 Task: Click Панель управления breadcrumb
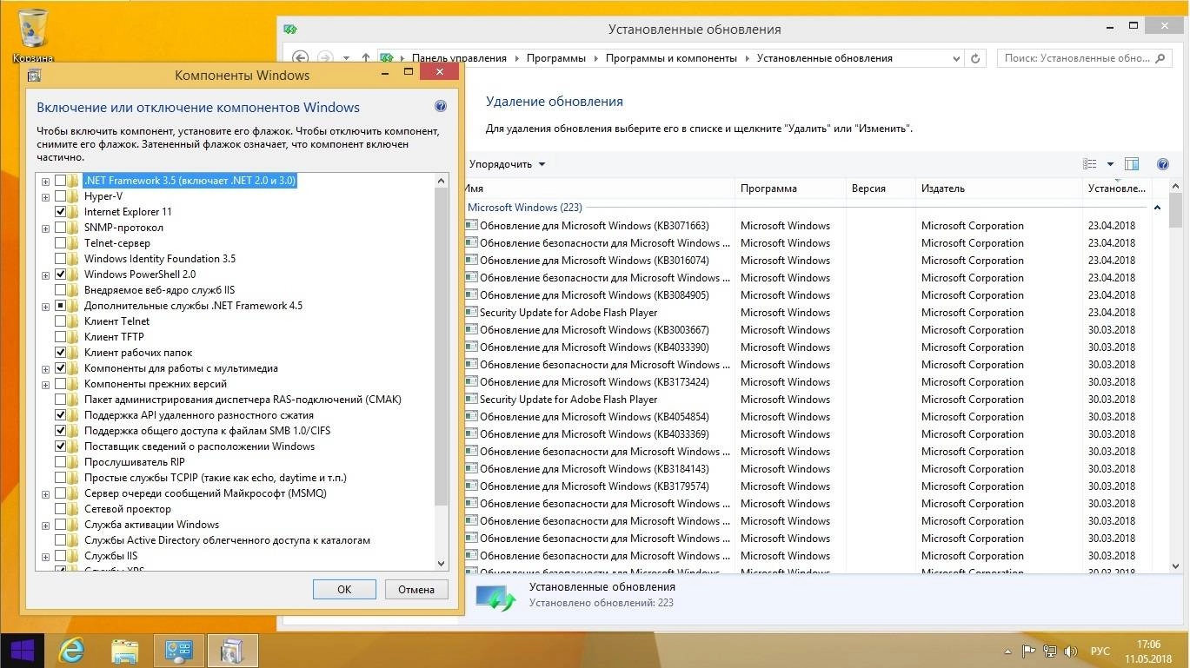[x=459, y=58]
